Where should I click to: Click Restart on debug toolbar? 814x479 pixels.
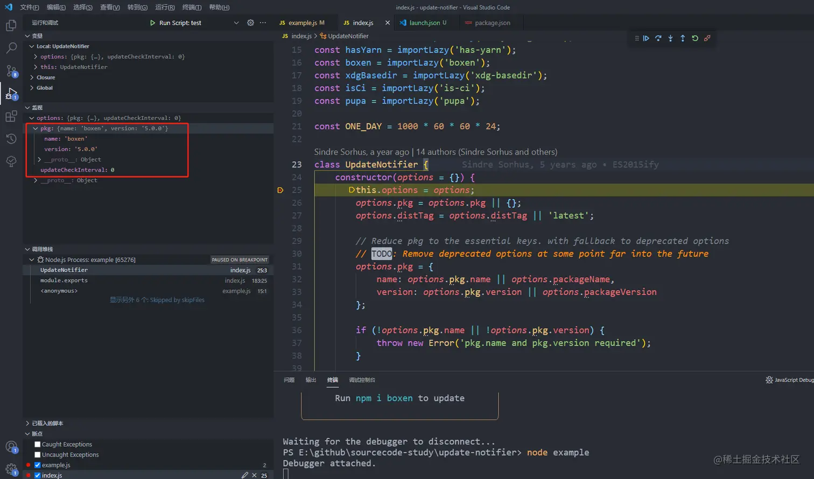[x=695, y=38]
